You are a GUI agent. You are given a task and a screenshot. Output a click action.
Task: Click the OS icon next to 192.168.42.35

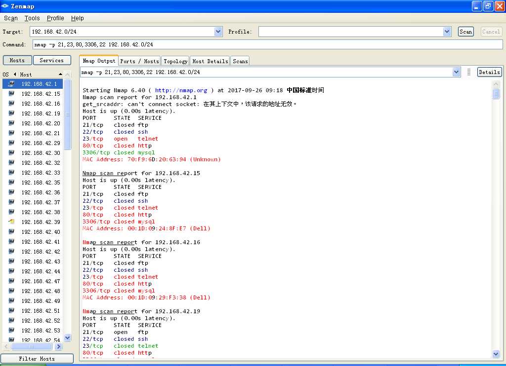coord(11,183)
